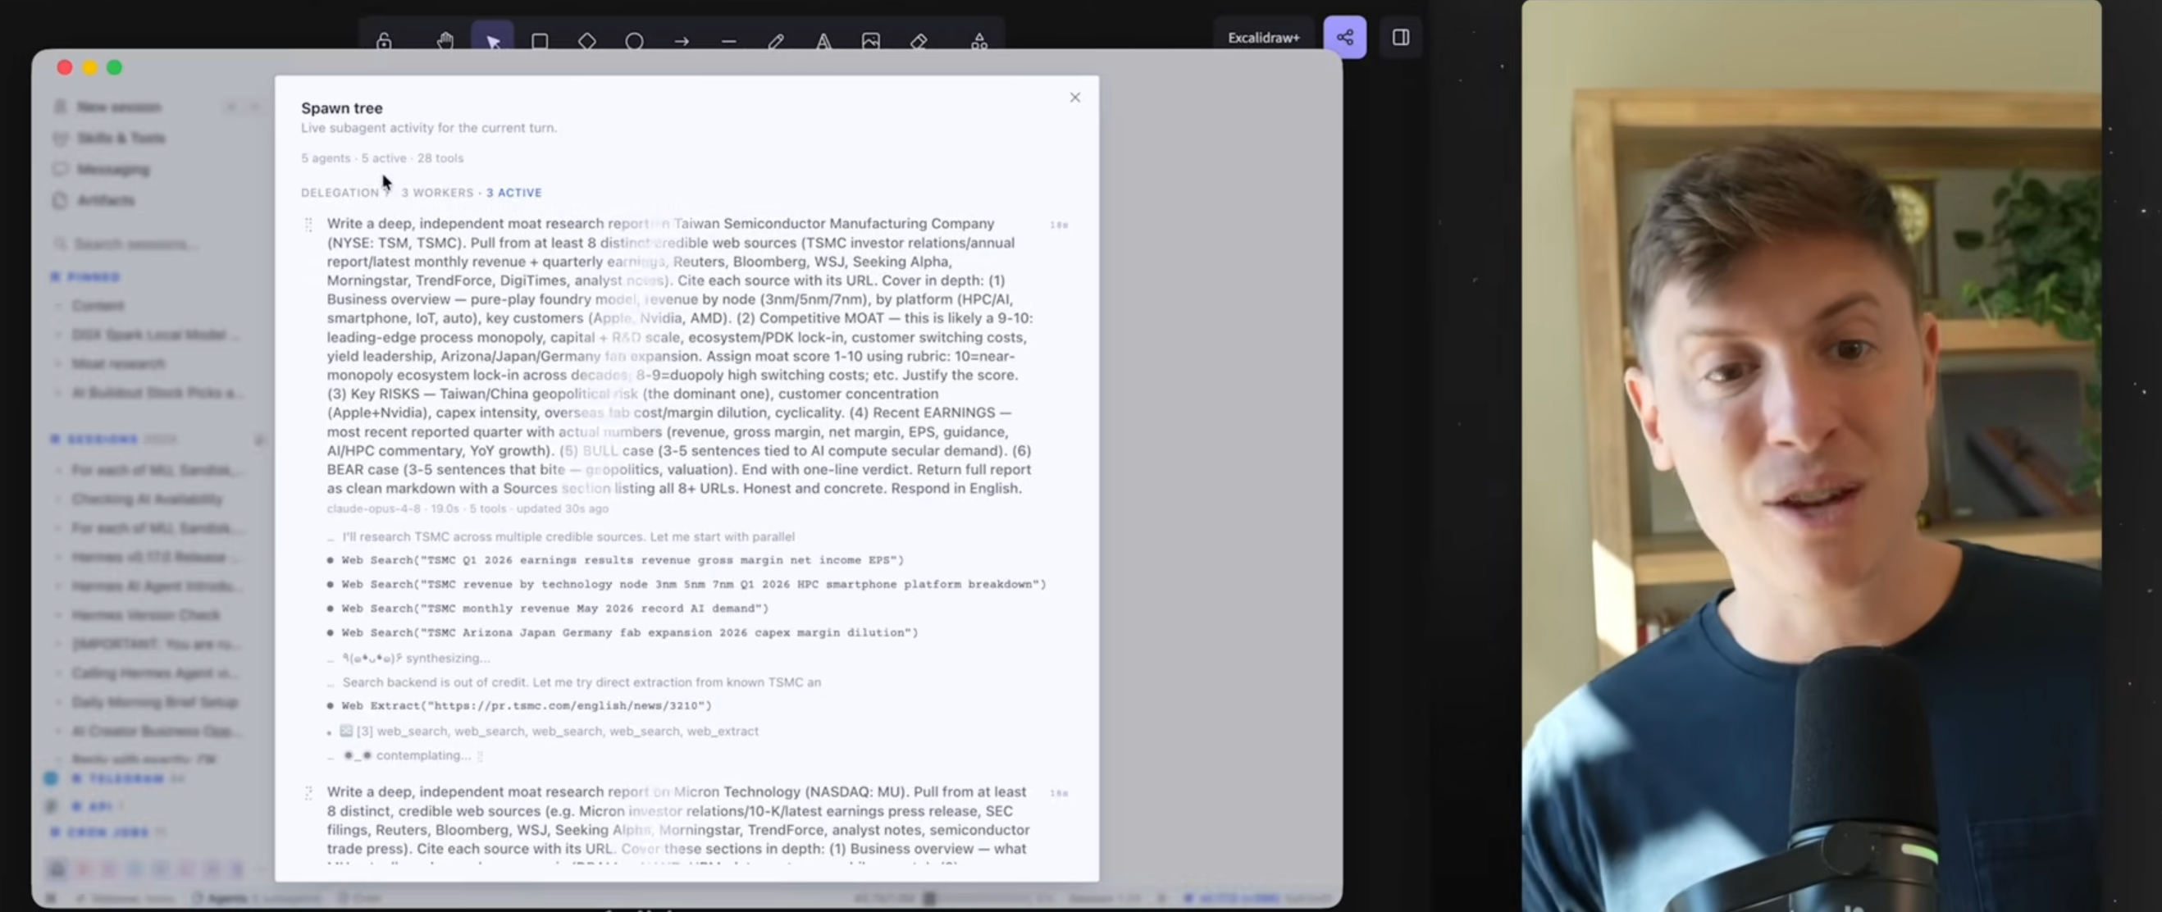Screen dimensions: 2162x912
Task: Open the pinned Content session
Action: [x=98, y=306]
